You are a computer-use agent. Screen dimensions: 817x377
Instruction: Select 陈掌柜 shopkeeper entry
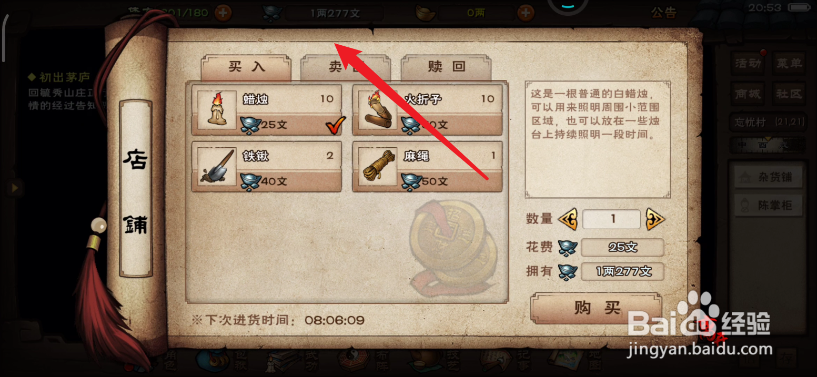click(x=769, y=205)
